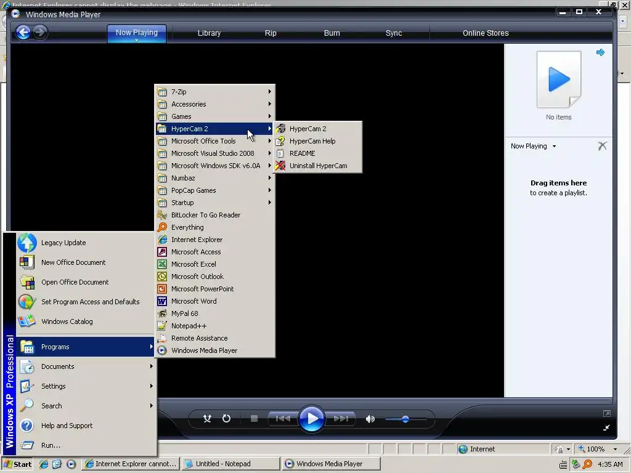
Task: Click the Stop playback button
Action: coord(254,419)
